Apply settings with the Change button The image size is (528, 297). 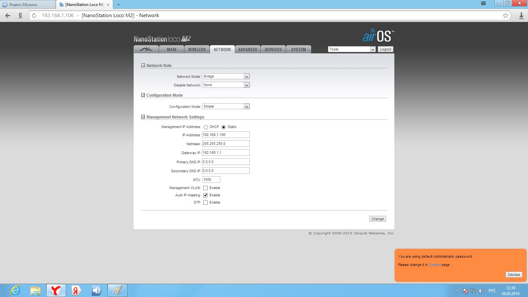[x=378, y=219]
